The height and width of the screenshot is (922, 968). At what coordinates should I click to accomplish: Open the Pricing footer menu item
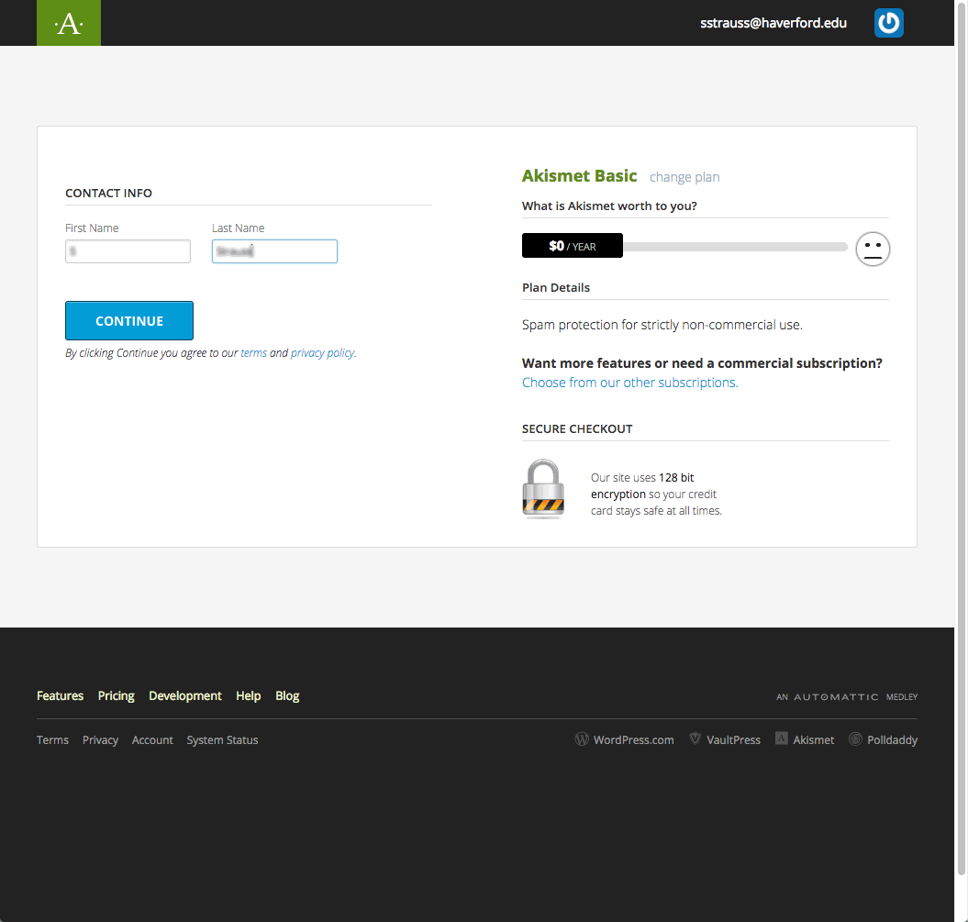tap(116, 696)
